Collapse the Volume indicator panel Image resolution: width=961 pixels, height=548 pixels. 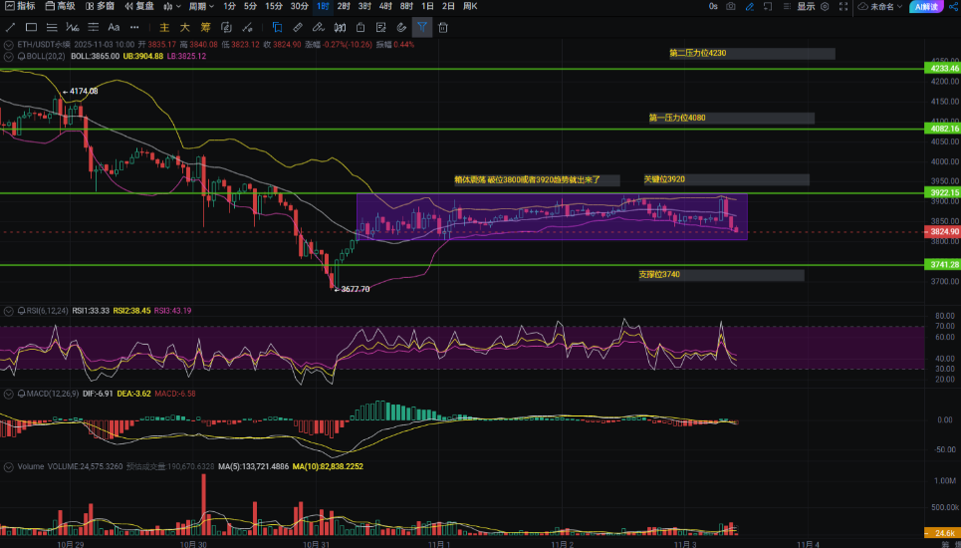click(x=7, y=465)
